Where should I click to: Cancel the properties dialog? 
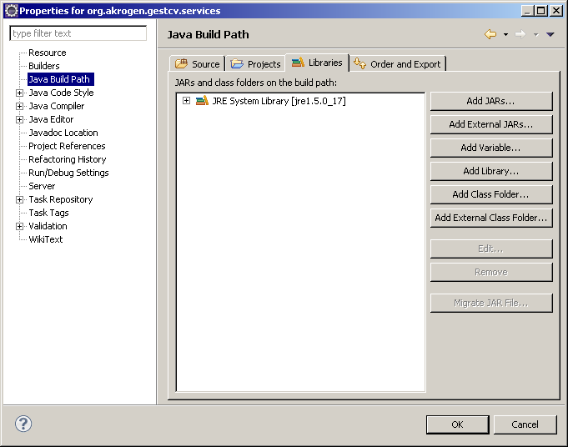pyautogui.click(x=525, y=424)
